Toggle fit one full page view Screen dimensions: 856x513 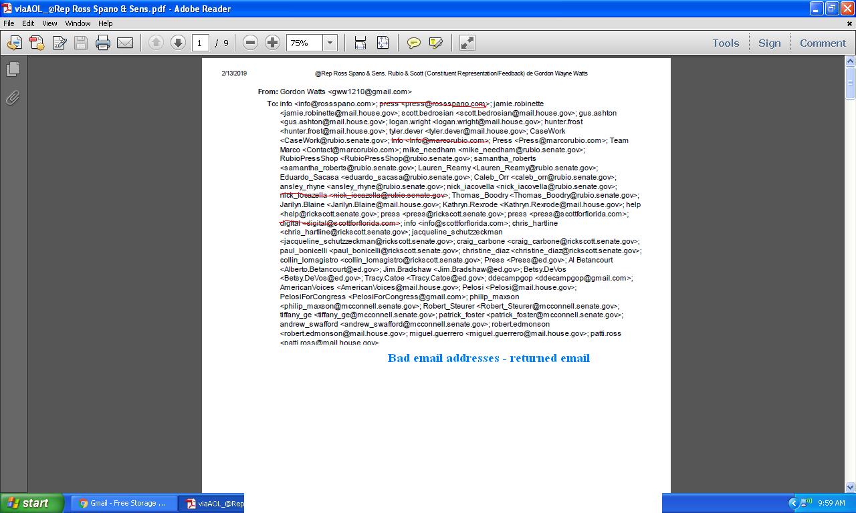383,43
